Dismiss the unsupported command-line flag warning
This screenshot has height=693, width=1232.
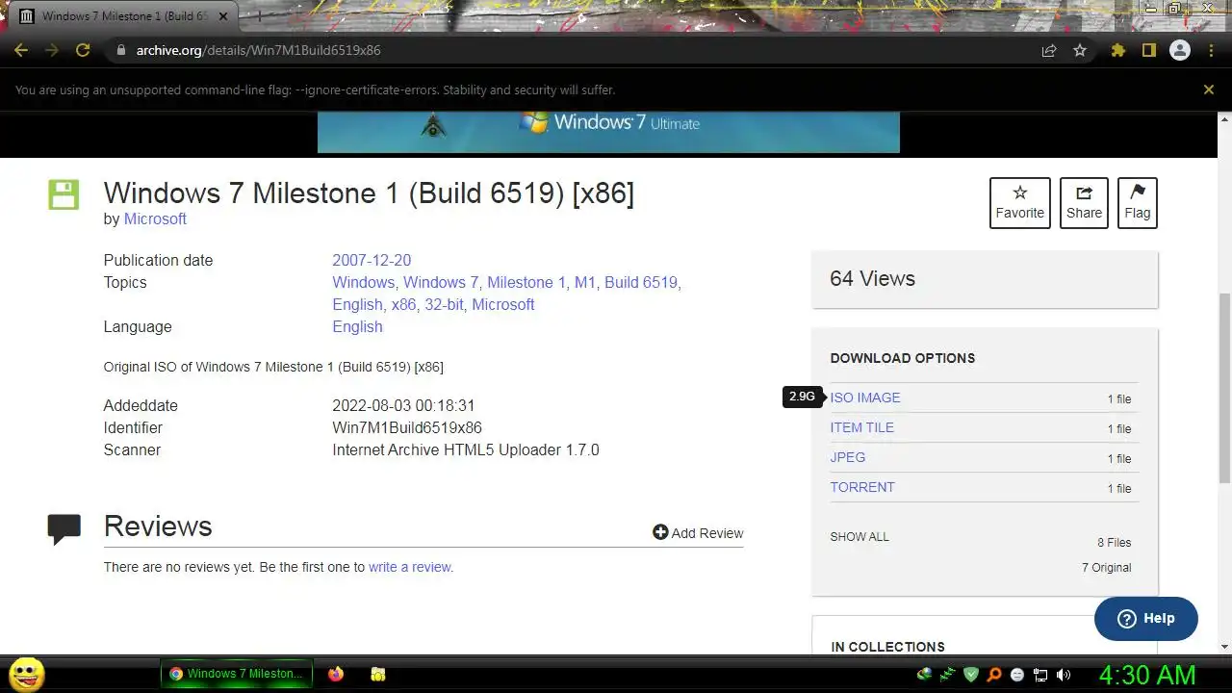(x=1209, y=90)
